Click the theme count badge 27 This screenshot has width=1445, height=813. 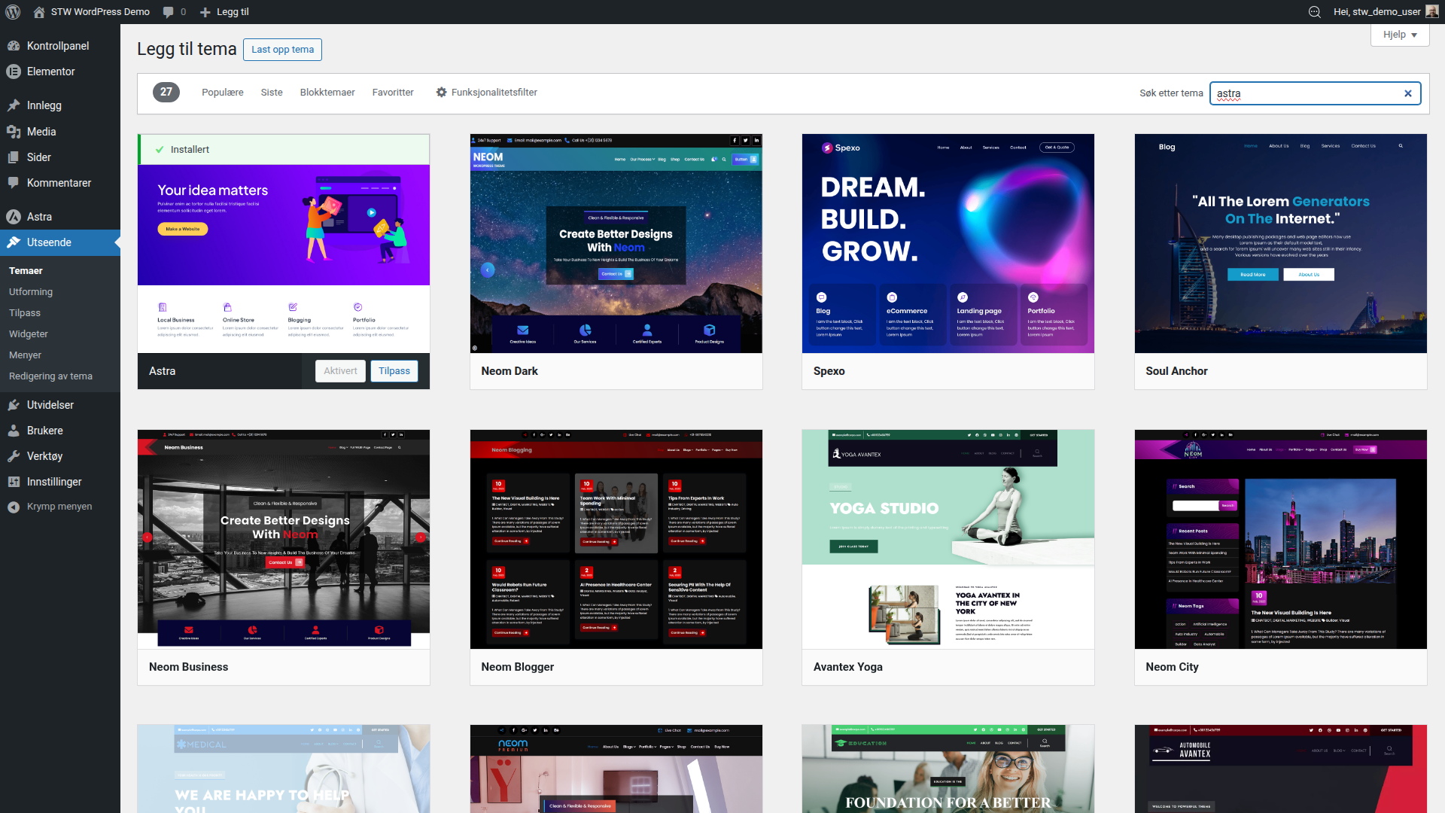click(166, 92)
